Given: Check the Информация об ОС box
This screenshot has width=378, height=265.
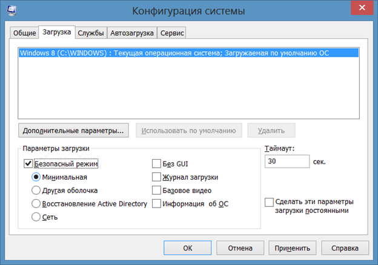Looking at the screenshot, I should coord(156,204).
